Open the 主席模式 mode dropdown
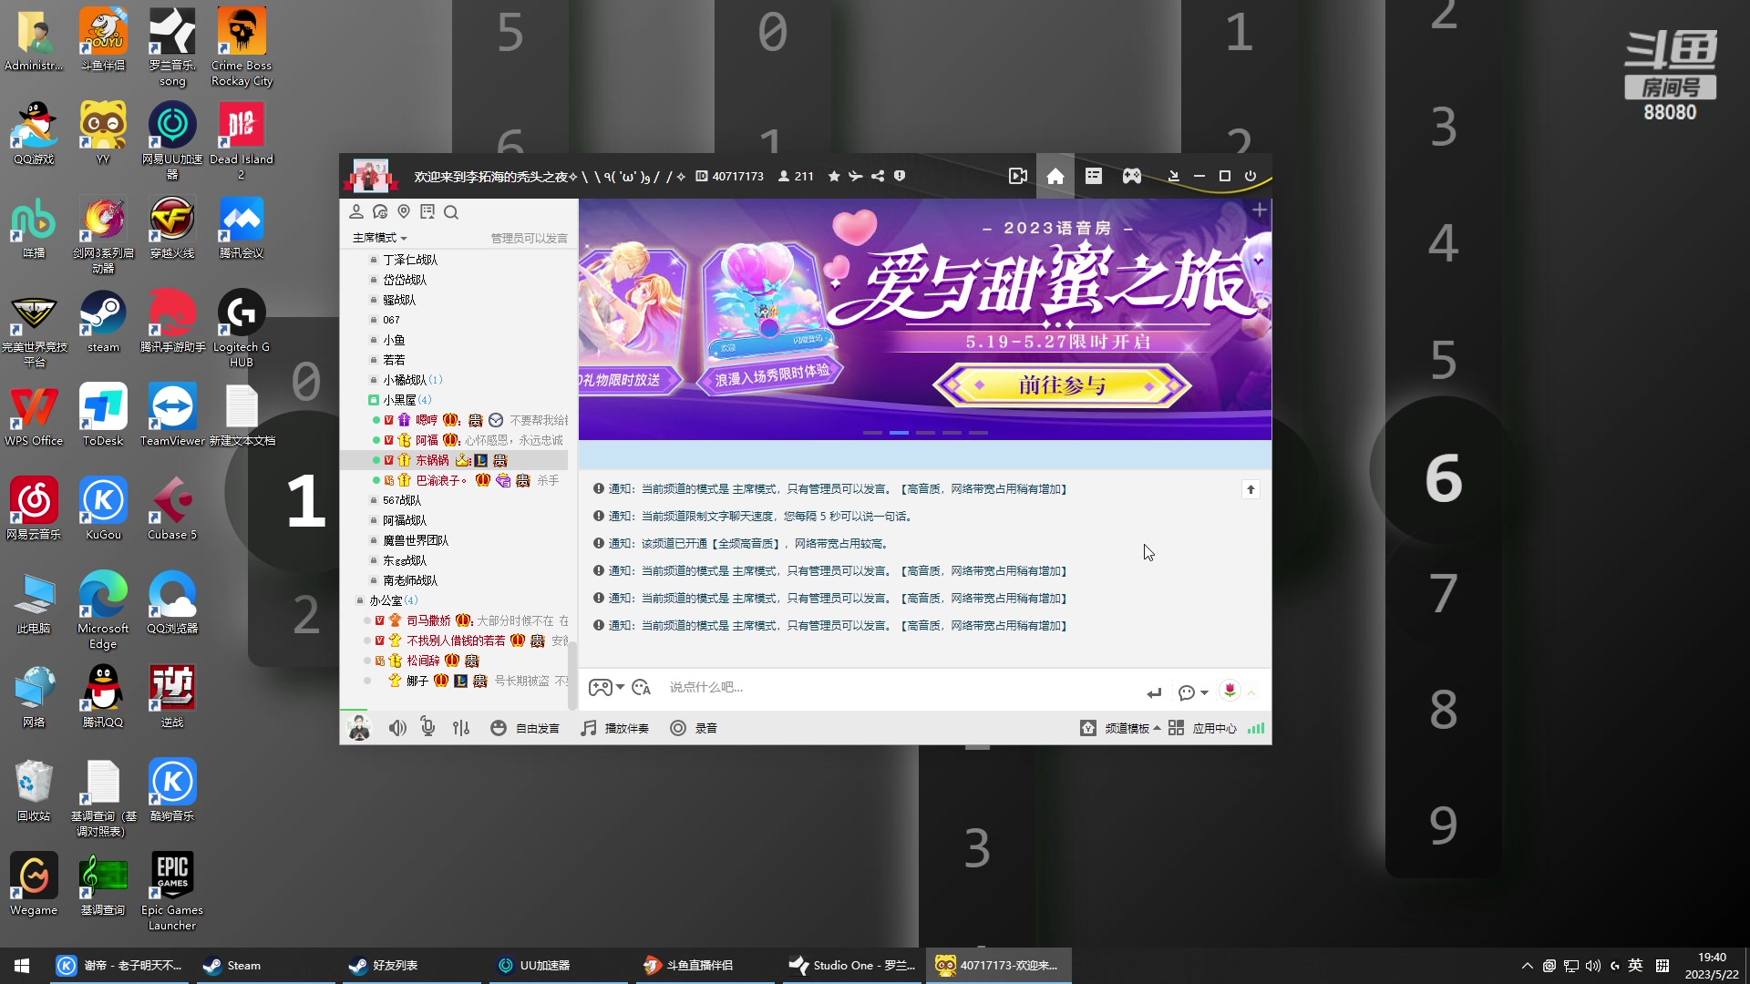The width and height of the screenshot is (1750, 984). [377, 238]
